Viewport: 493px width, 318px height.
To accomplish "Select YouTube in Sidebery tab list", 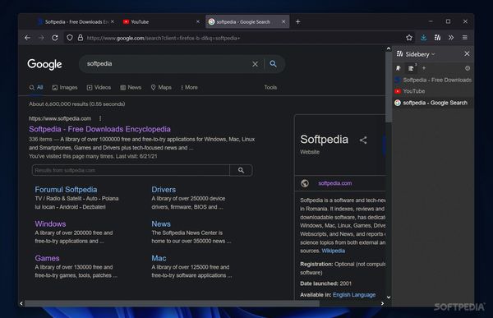I will coord(433,91).
